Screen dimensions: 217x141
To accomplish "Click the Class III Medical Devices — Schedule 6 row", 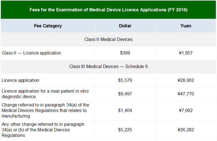I will tap(108, 66).
